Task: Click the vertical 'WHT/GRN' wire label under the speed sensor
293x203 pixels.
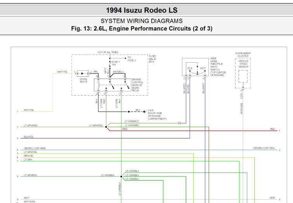Action: pos(241,108)
